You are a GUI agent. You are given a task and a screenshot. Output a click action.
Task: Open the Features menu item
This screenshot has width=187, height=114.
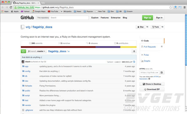(x=104, y=18)
